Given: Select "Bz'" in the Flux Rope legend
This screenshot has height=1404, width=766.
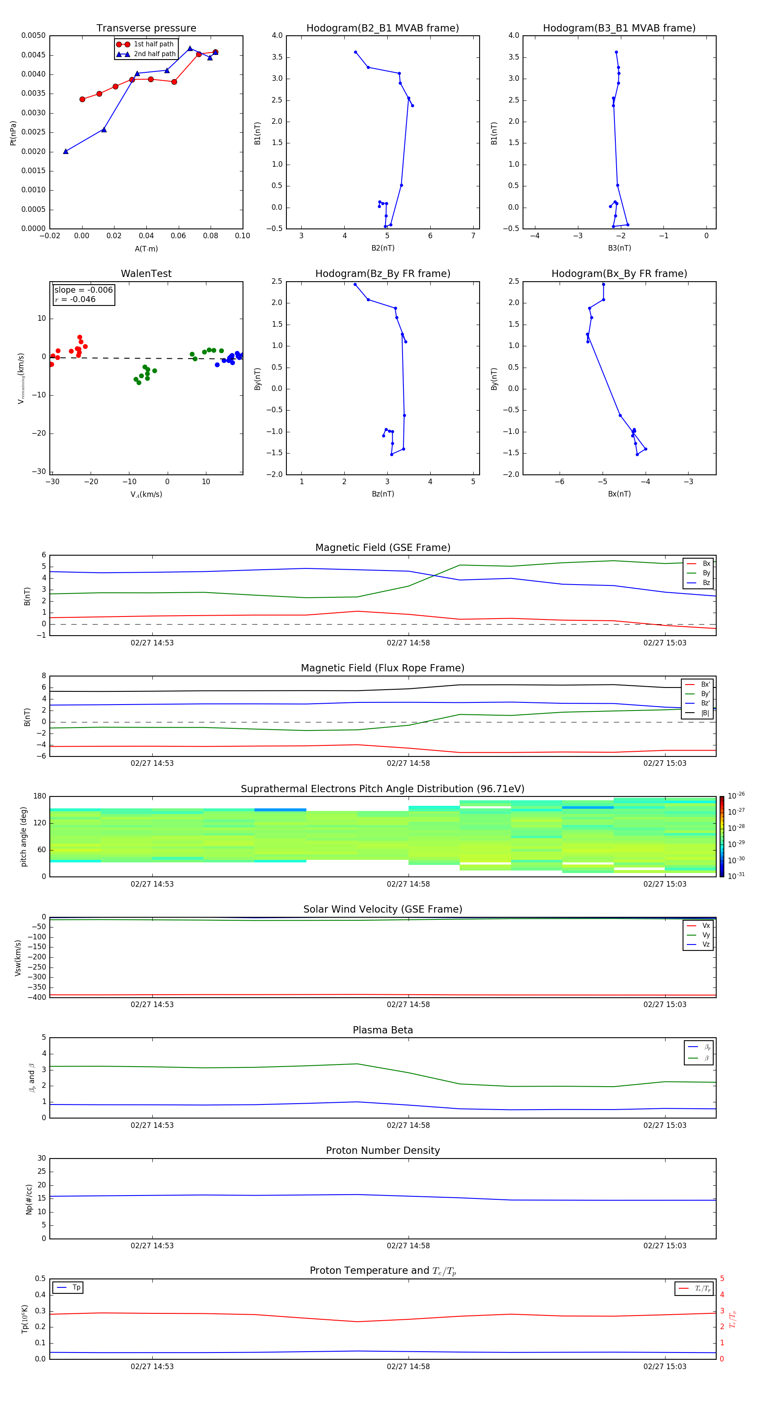Looking at the screenshot, I should pos(698,704).
